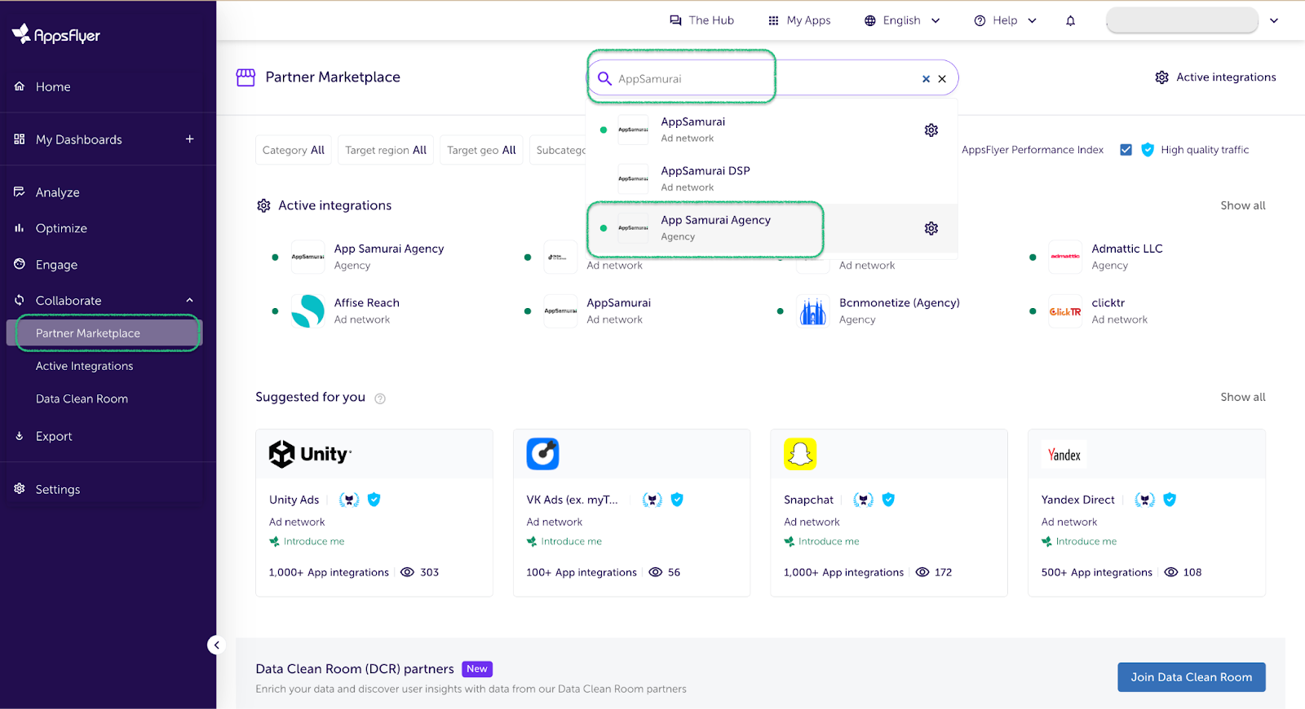Add a new dashboard with plus icon
1305x709 pixels.
189,139
